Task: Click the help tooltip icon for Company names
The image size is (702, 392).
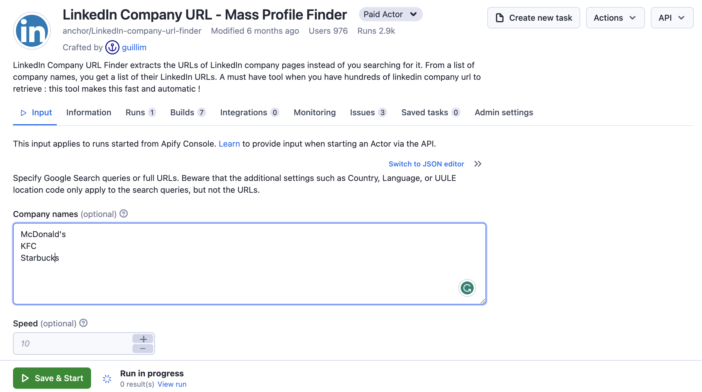Action: pos(123,214)
